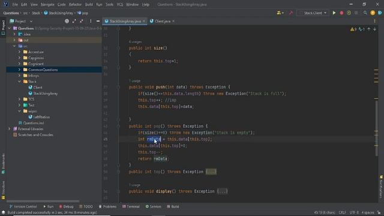Open the Build menu
This screenshot has height=216, width=384.
tap(89, 4)
